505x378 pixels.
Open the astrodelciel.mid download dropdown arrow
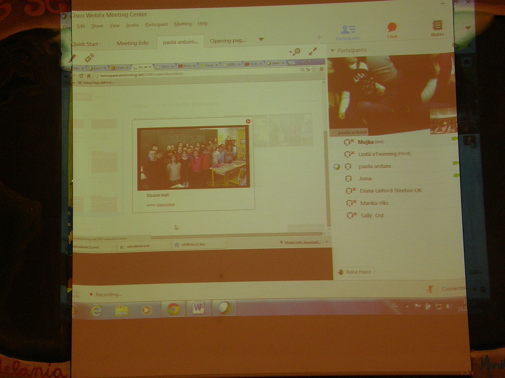[169, 244]
